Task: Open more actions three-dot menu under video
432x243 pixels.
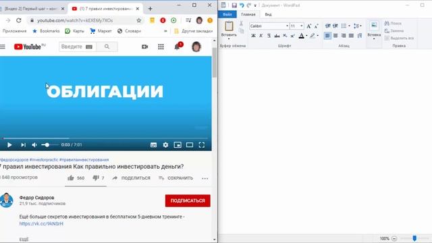Action: [205, 178]
